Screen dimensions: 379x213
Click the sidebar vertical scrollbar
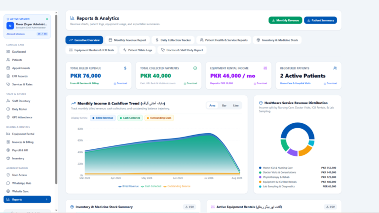pos(56,99)
